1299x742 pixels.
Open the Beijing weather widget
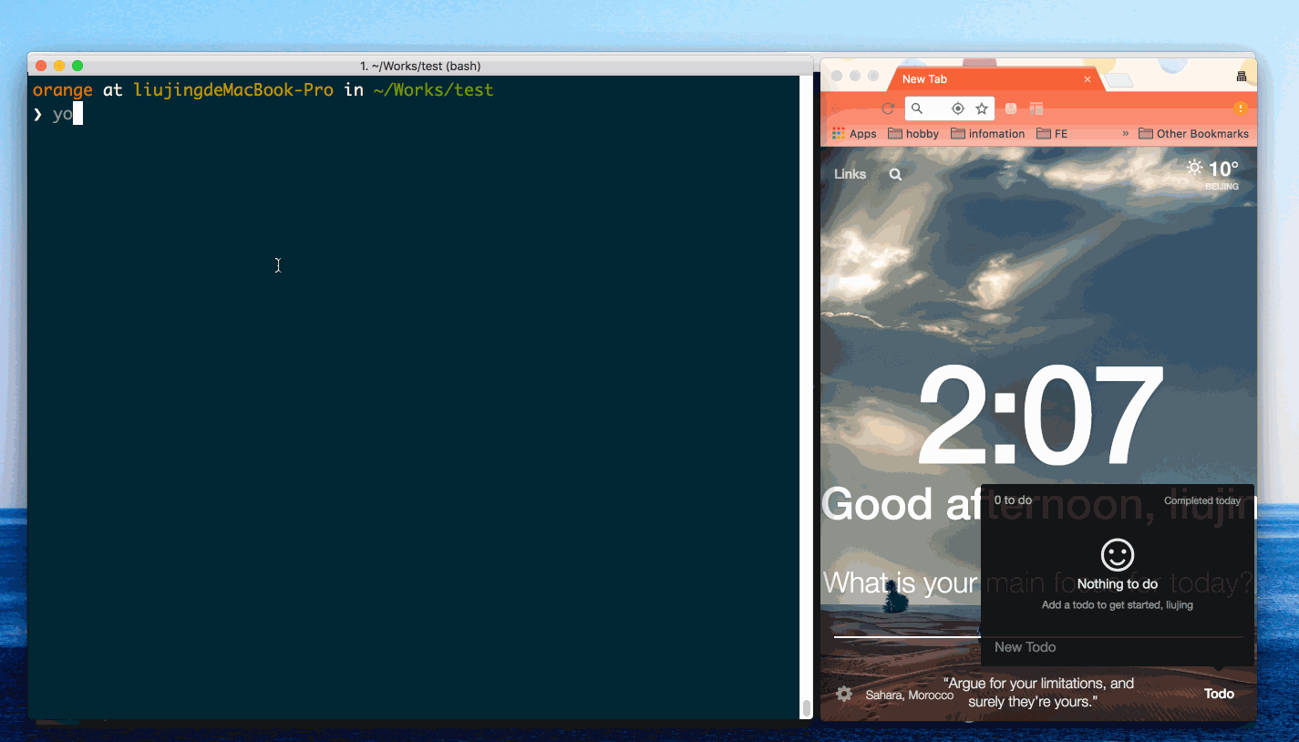click(1212, 173)
